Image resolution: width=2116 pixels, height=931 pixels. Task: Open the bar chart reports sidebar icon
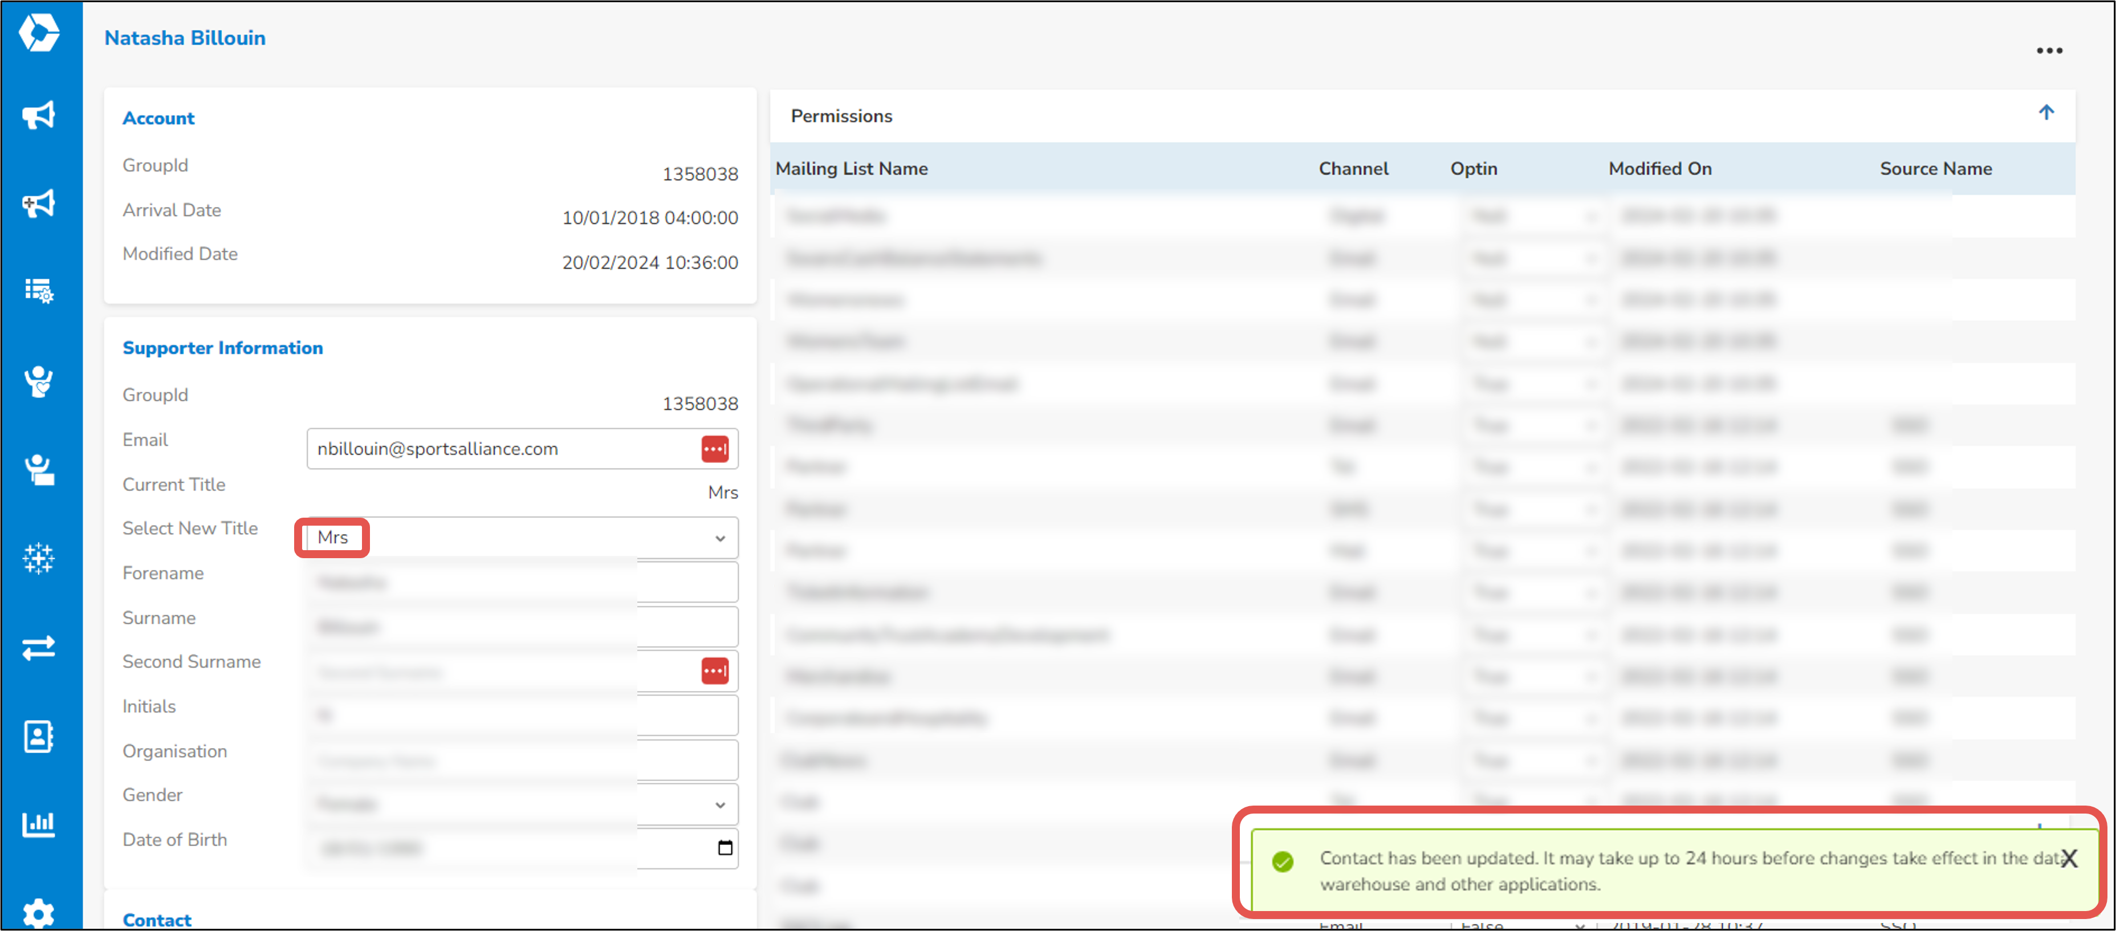(x=39, y=825)
